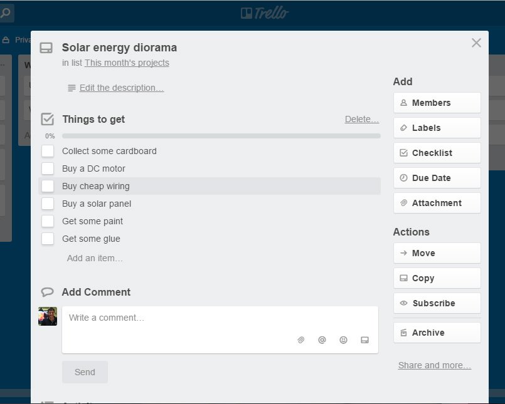The width and height of the screenshot is (505, 404).
Task: Open the emoji picker in comment box
Action: pos(343,340)
